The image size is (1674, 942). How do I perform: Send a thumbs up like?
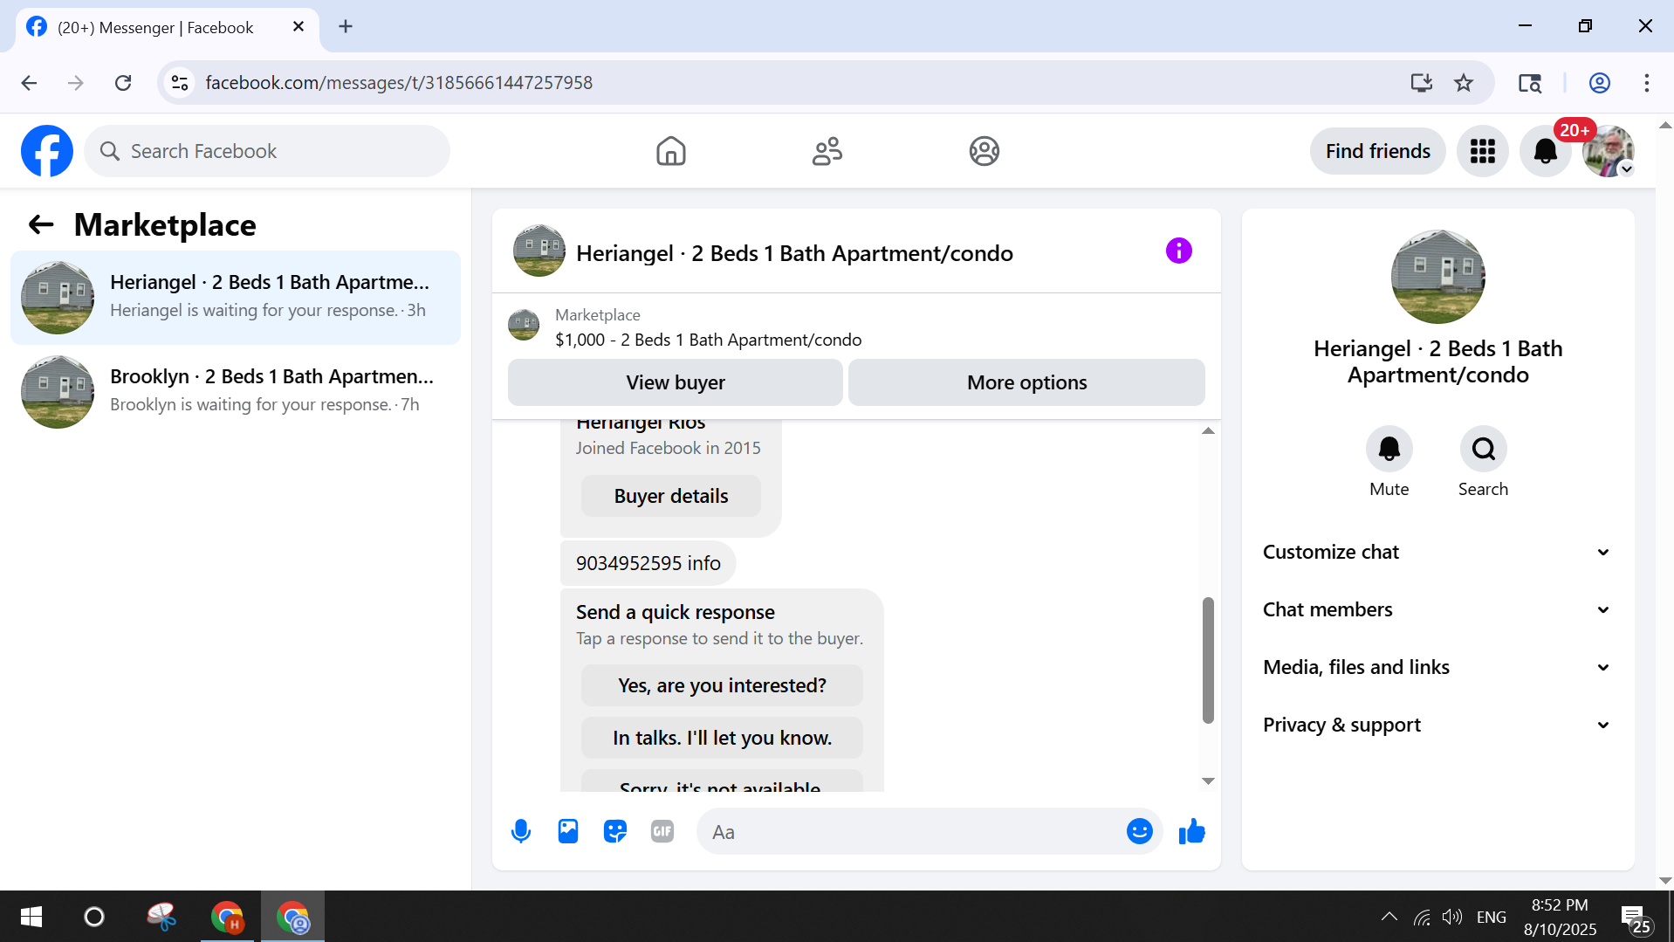1191,831
